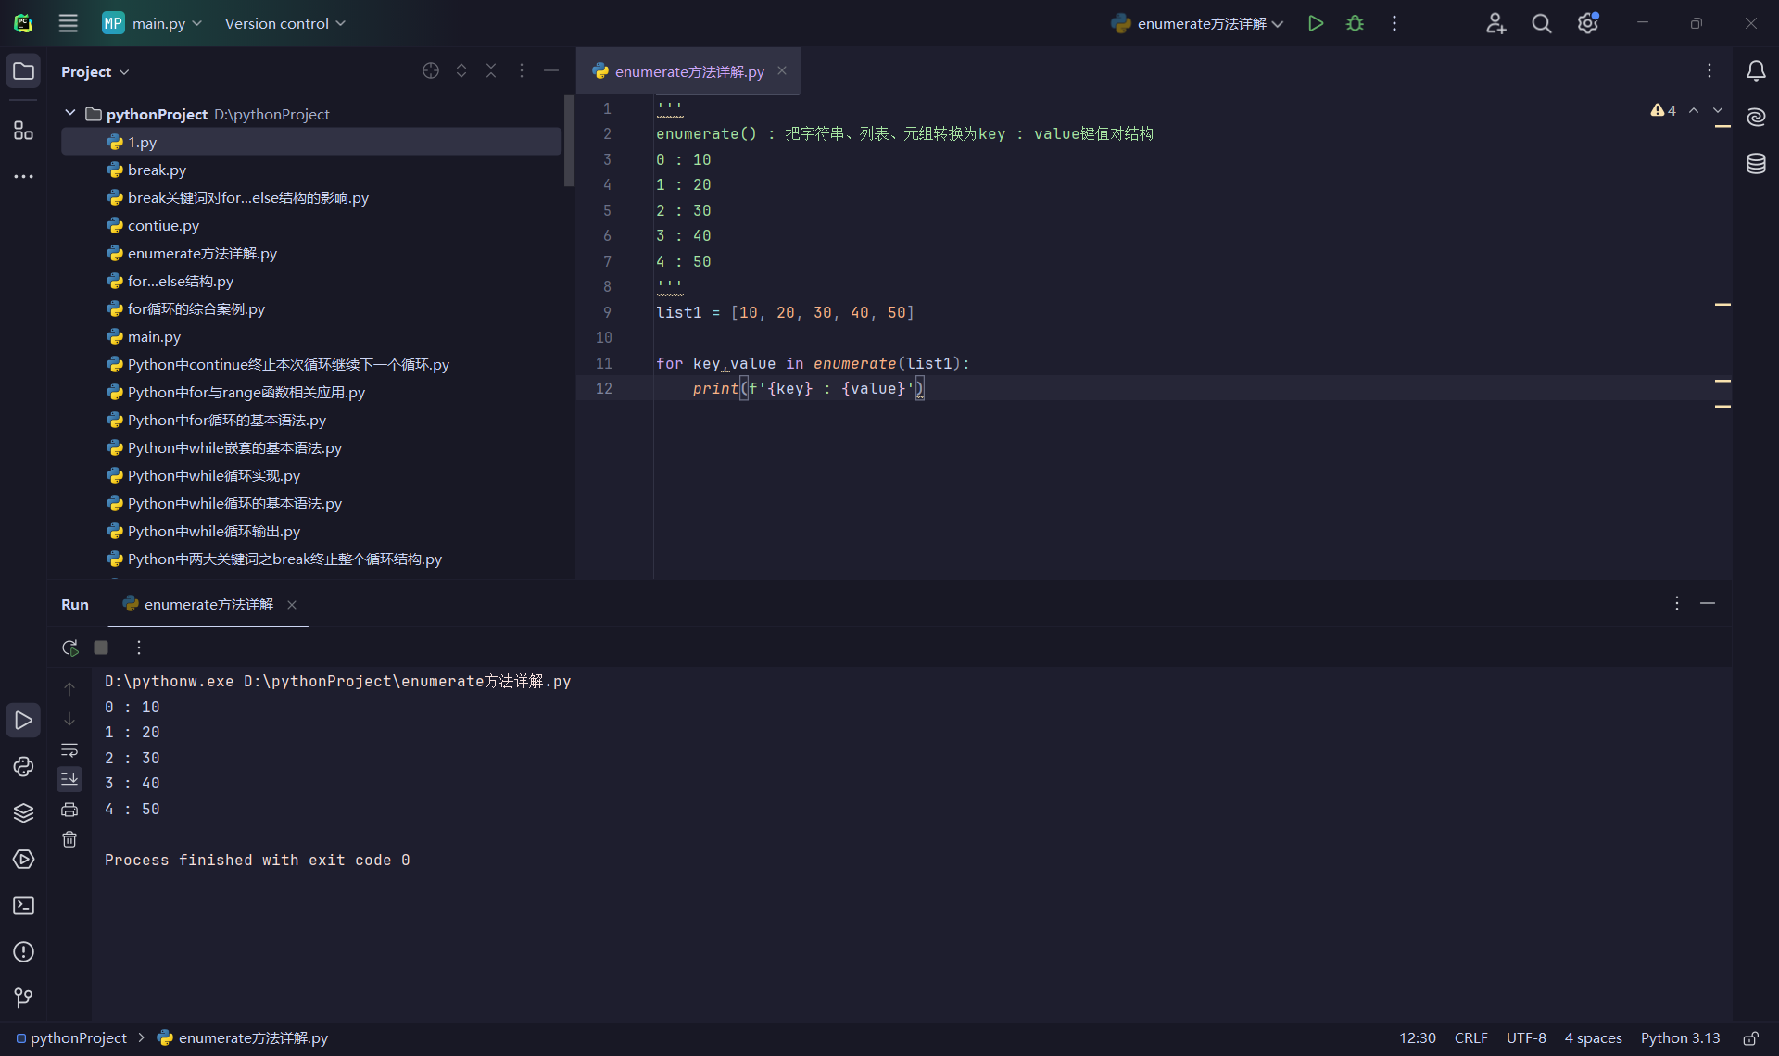This screenshot has height=1056, width=1779.
Task: Open the Version control dropdown
Action: pos(284,23)
